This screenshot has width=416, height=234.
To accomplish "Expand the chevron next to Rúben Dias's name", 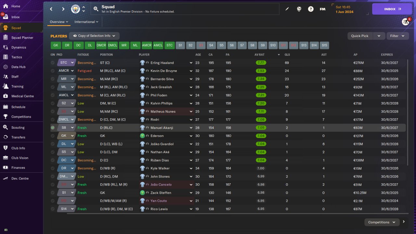I will coord(191,160).
